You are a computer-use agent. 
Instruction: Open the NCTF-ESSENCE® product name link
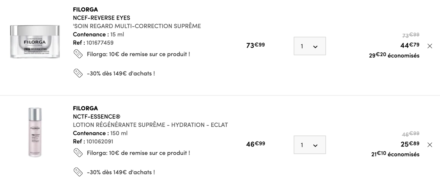point(96,117)
